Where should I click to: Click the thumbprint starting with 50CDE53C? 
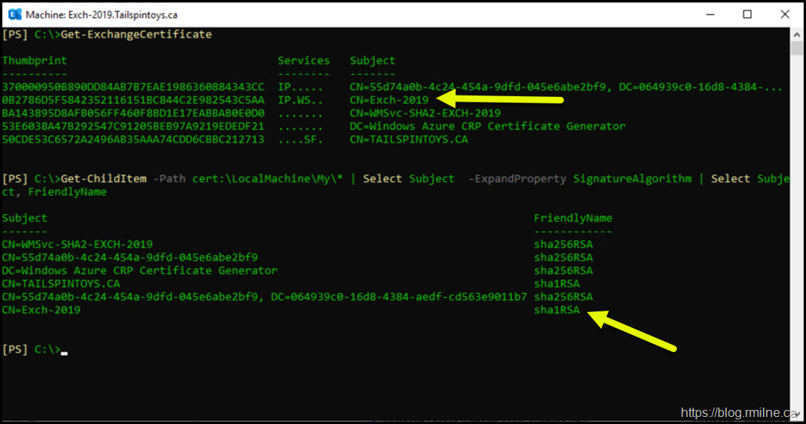click(x=133, y=139)
